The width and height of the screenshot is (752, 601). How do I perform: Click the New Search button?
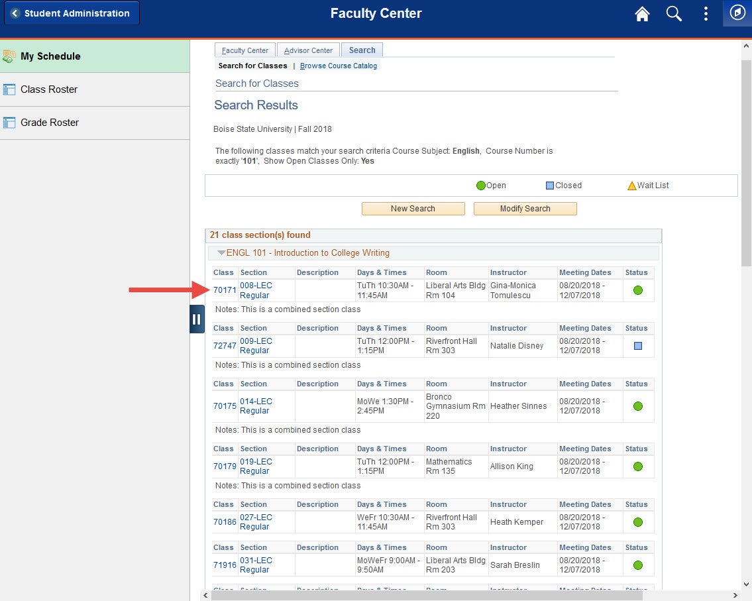pos(413,209)
